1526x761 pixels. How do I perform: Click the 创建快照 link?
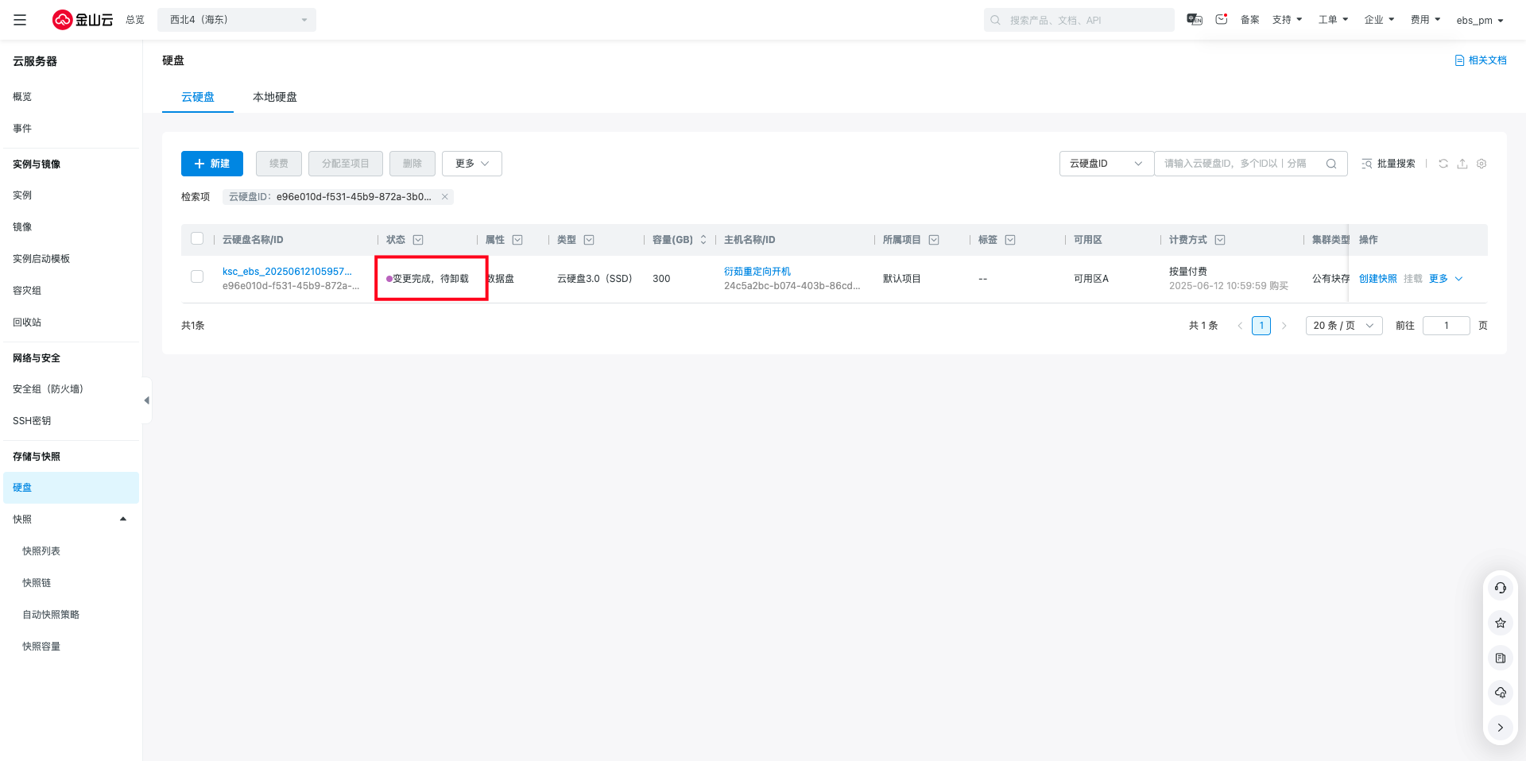(x=1377, y=279)
